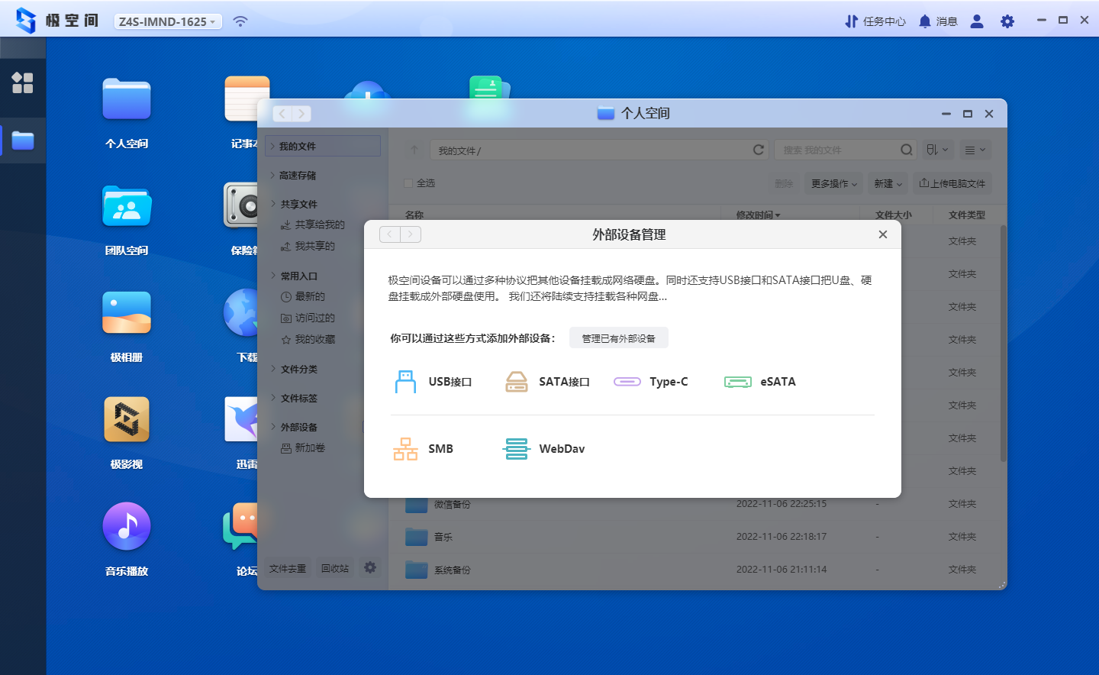Viewport: 1099px width, 675px height.
Task: Select 我的文件 in the sidebar
Action: (323, 146)
